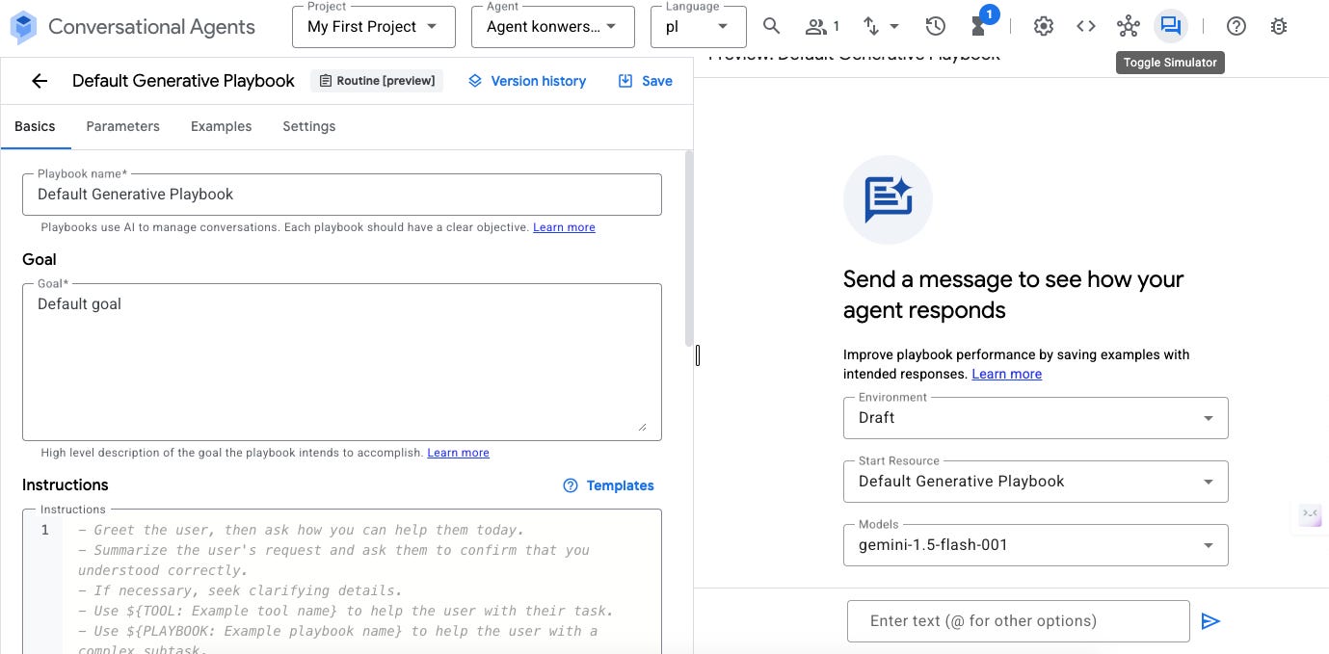Click the bug report icon
The width and height of the screenshot is (1329, 654).
1279,26
